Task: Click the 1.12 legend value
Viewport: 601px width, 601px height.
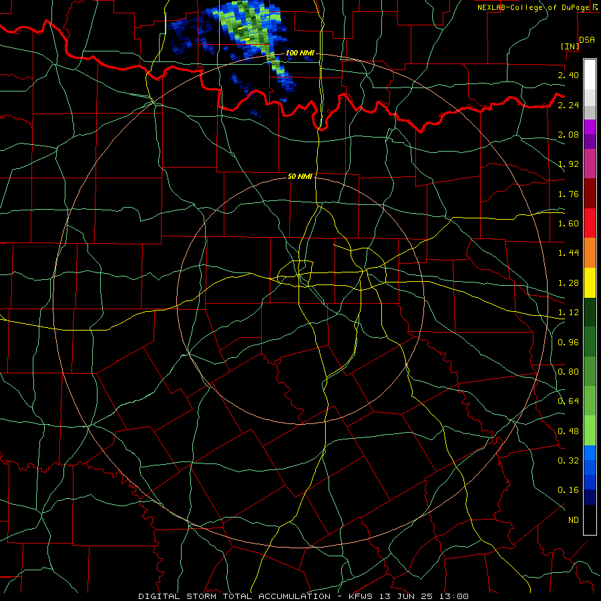Action: click(x=568, y=313)
